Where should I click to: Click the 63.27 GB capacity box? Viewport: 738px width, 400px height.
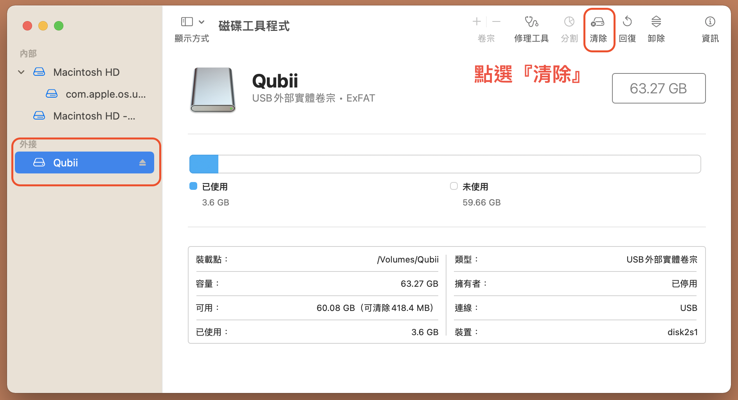coord(659,88)
